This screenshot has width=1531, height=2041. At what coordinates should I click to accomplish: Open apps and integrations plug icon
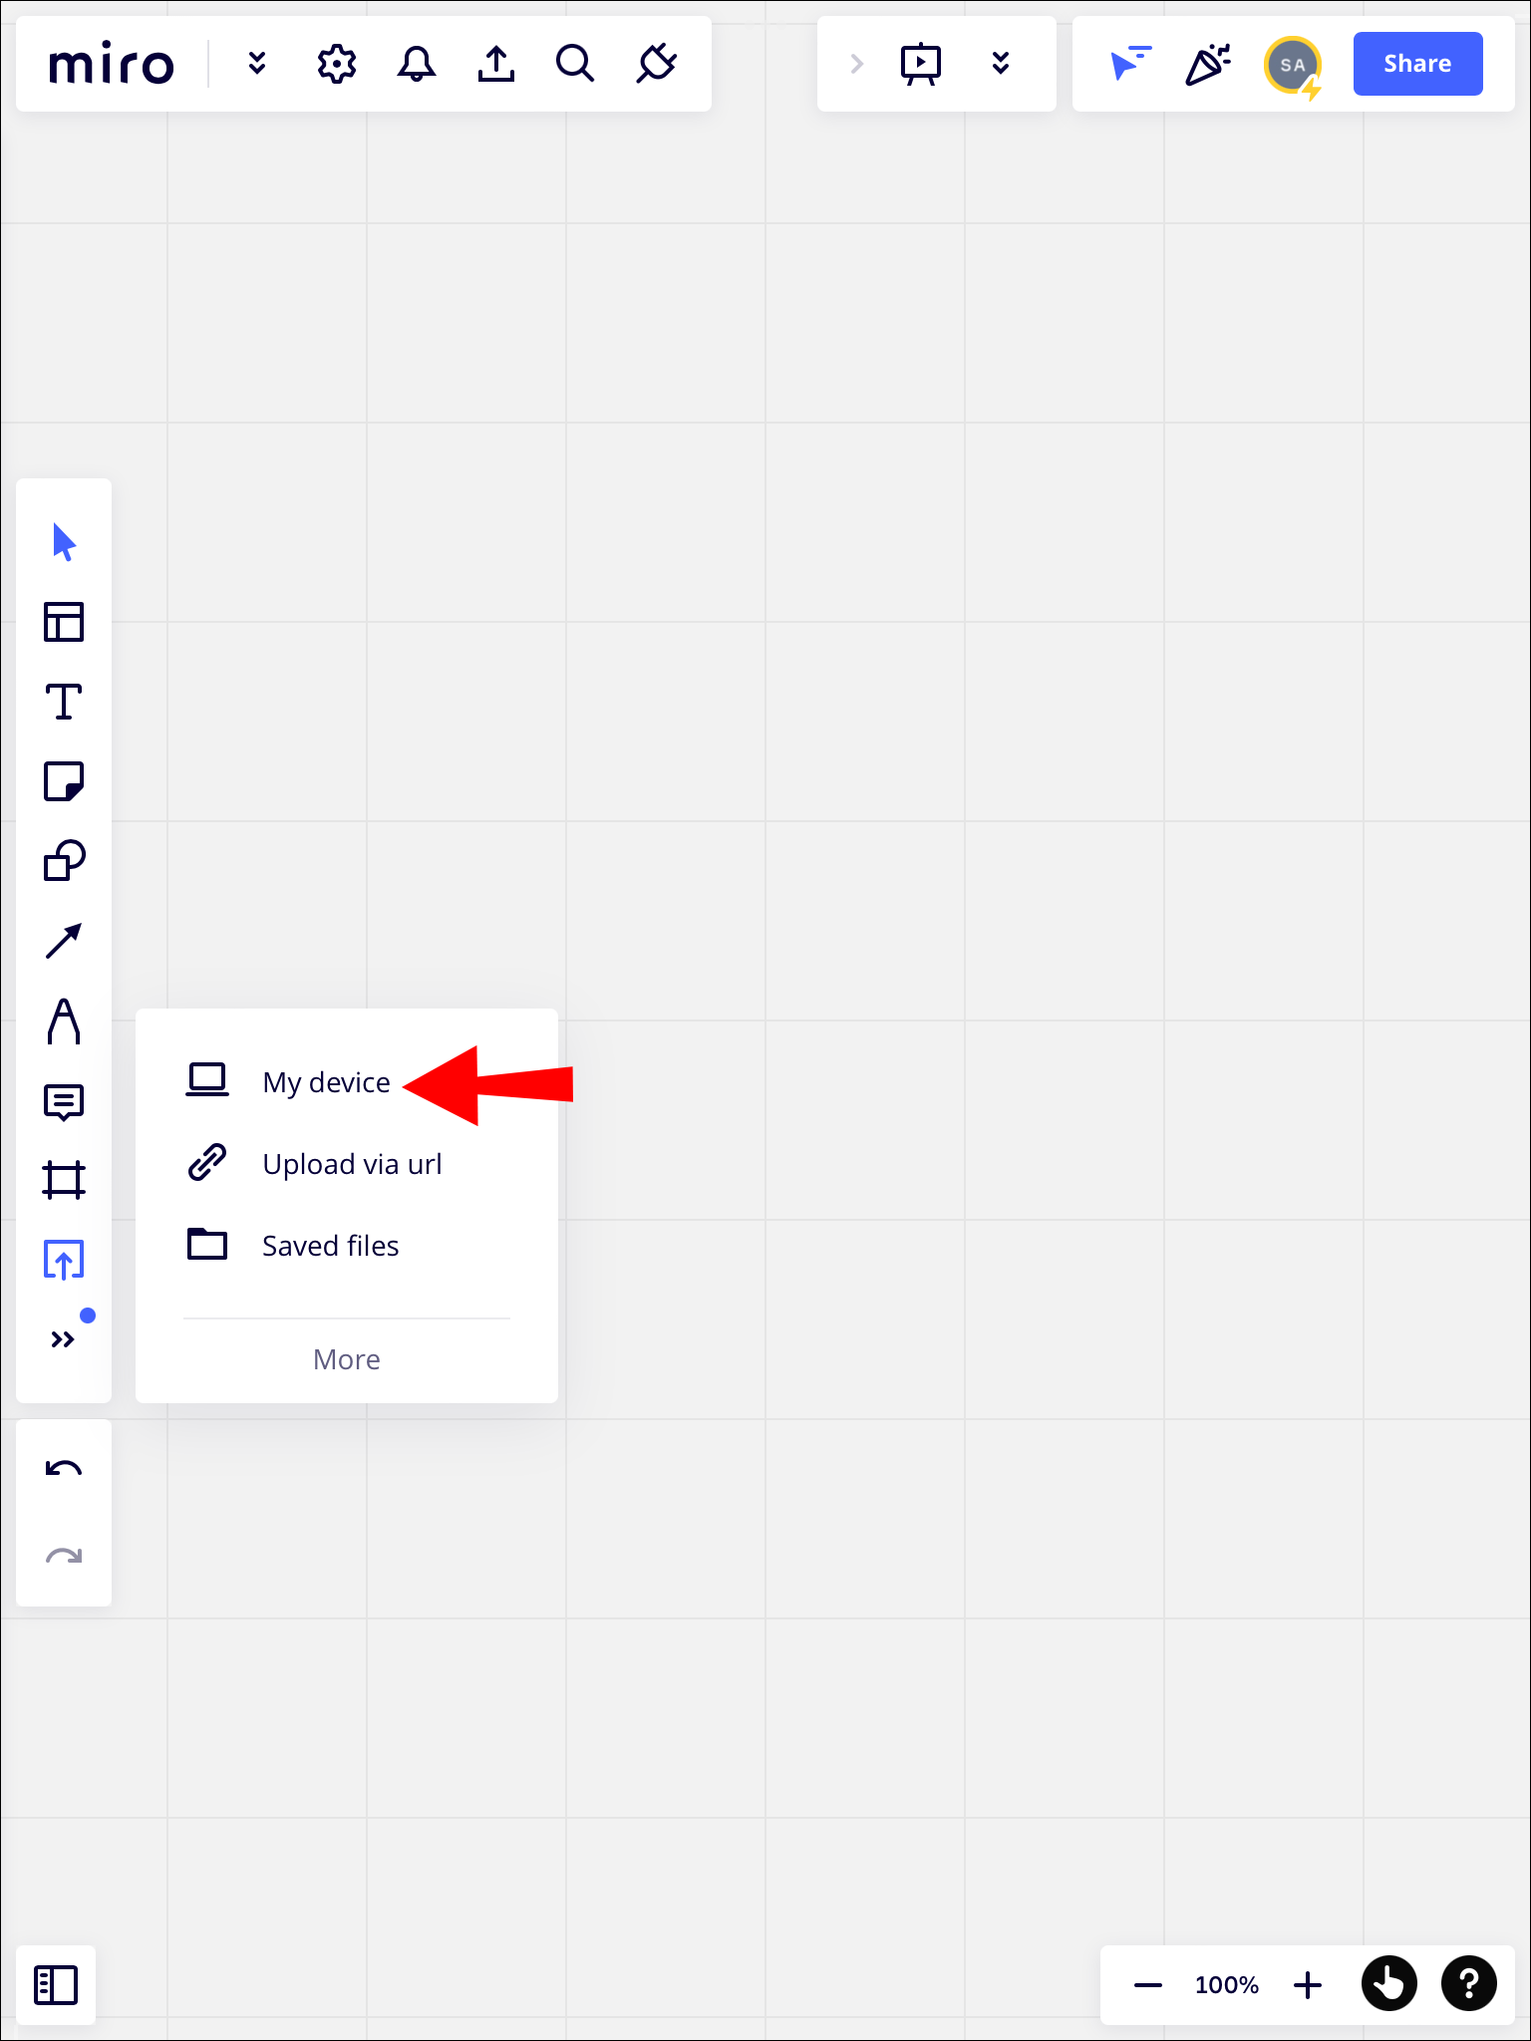pyautogui.click(x=656, y=64)
